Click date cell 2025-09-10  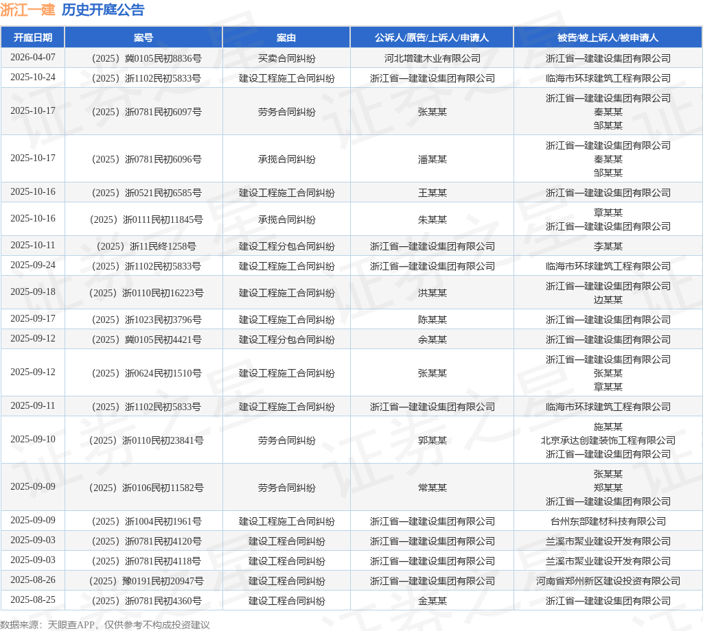33,440
